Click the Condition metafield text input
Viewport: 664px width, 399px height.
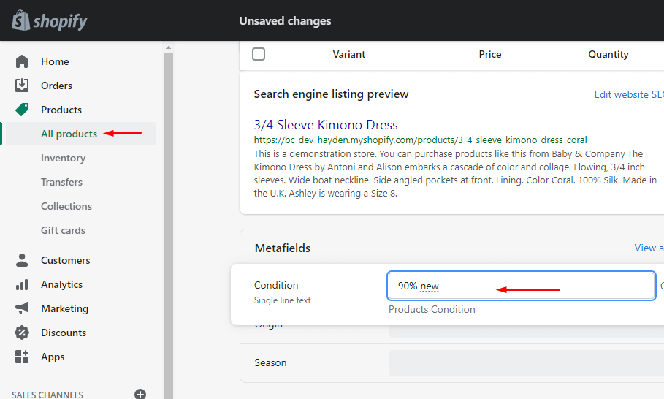[x=522, y=286]
